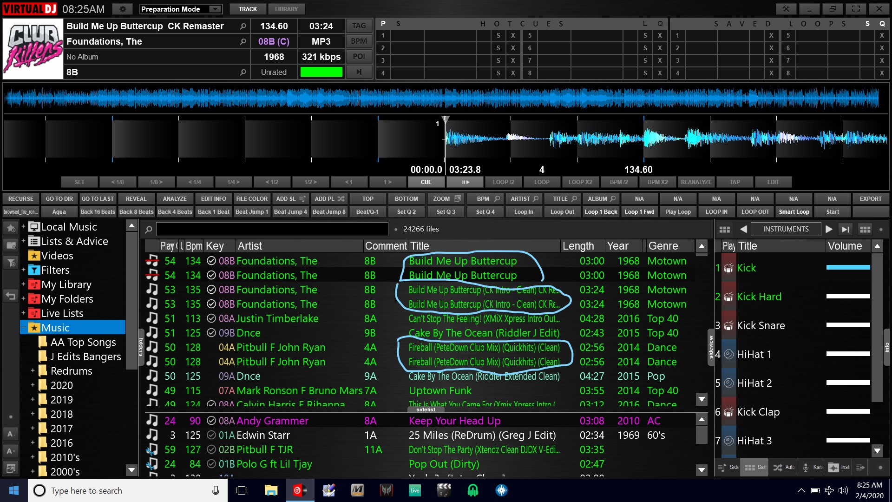This screenshot has height=502, width=892.
Task: Click the POI button in track info
Action: [x=359, y=57]
